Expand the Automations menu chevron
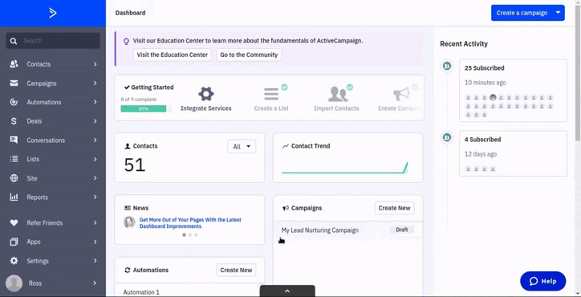Viewport: 581px width, 297px height. tap(95, 102)
